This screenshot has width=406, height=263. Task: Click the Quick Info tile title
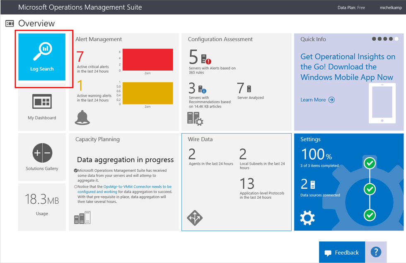[x=313, y=39]
